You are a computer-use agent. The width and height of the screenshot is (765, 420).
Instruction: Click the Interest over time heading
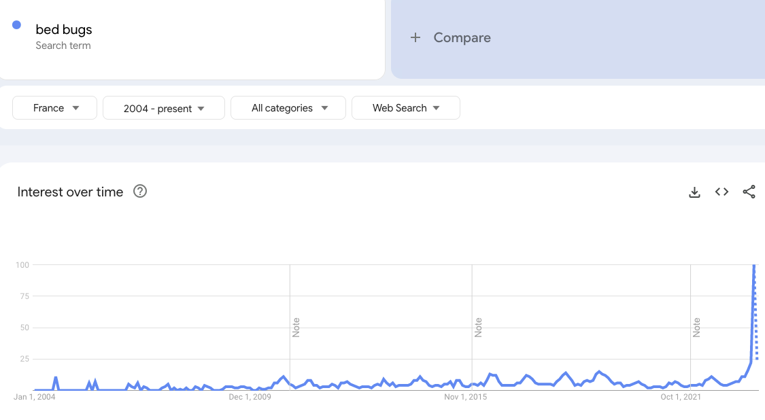pos(70,192)
